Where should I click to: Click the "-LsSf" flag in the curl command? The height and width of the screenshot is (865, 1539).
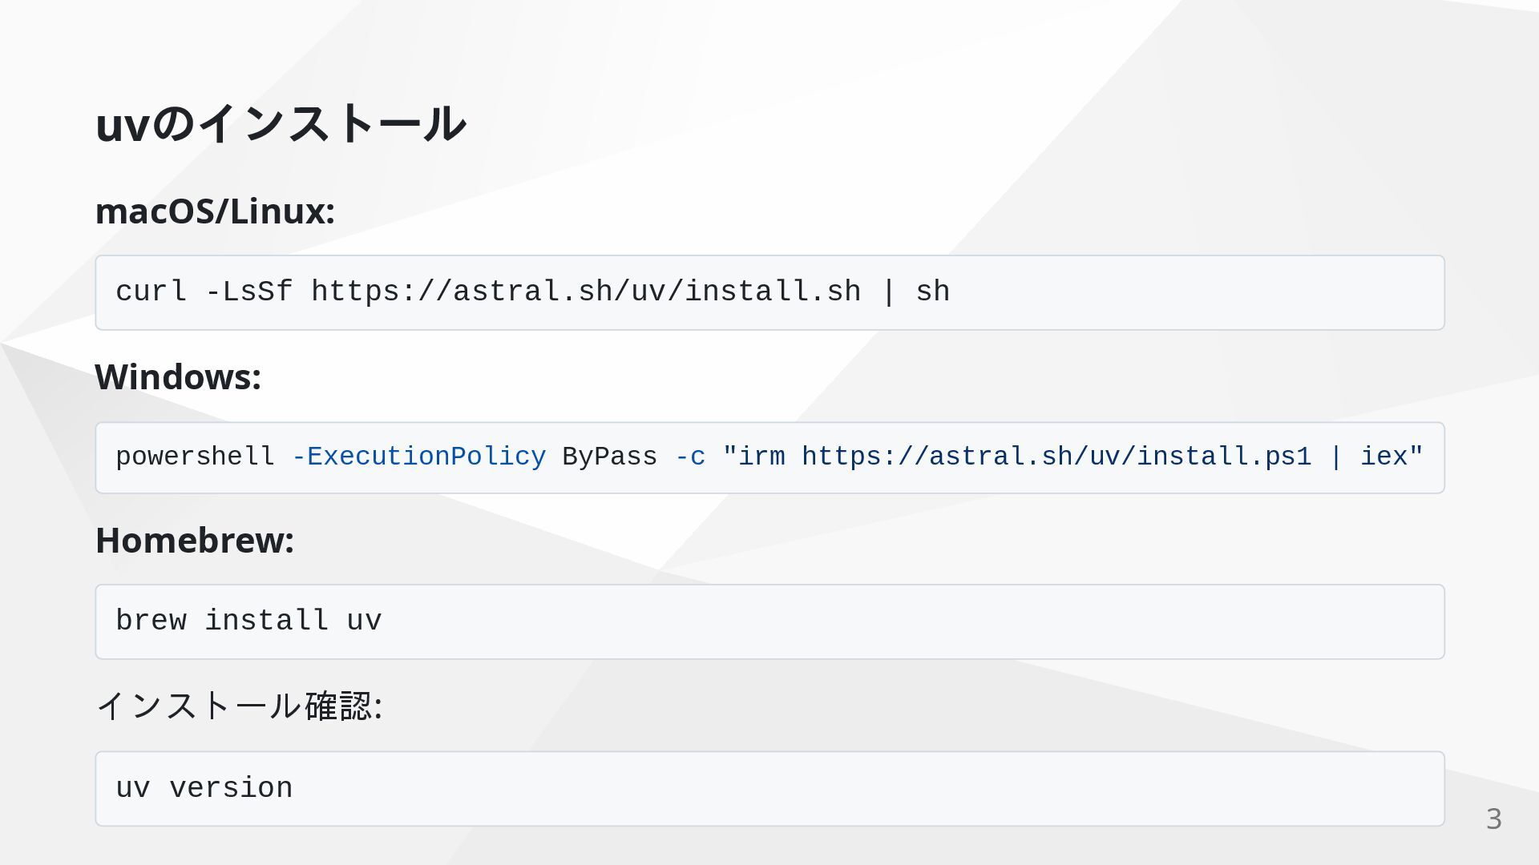pos(248,292)
